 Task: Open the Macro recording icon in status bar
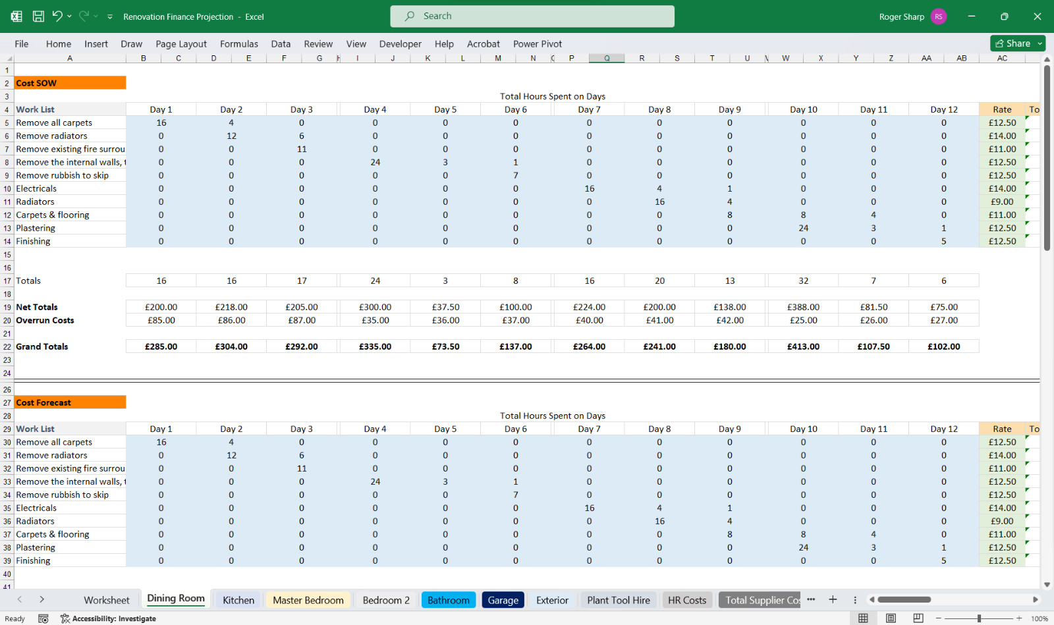tap(43, 618)
